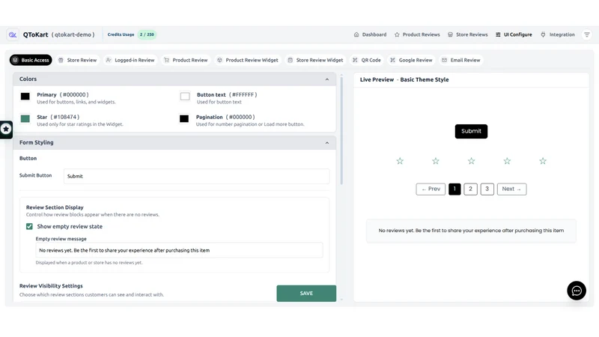This screenshot has height=337, width=599.
Task: Open the Email Review tab
Action: [461, 60]
